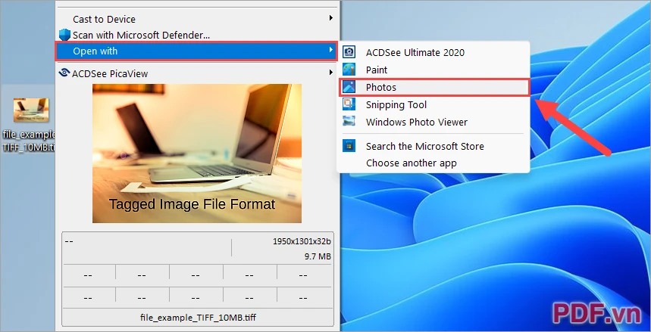Click the ACDSee PicaView eye icon
Viewport: 651px width, 332px height.
click(64, 73)
